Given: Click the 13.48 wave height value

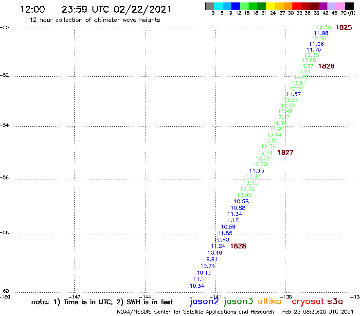Looking at the screenshot, I should coord(244,195).
